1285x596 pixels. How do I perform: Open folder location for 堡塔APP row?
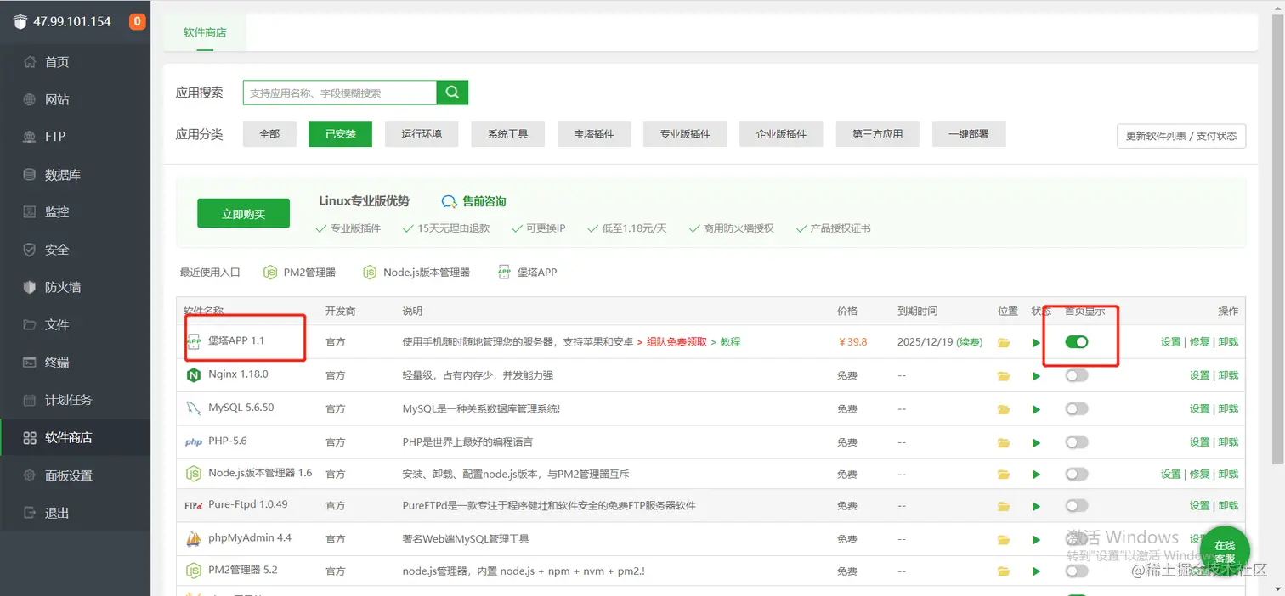1004,342
